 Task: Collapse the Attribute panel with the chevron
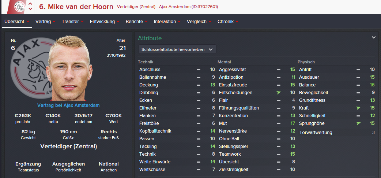click(374, 37)
